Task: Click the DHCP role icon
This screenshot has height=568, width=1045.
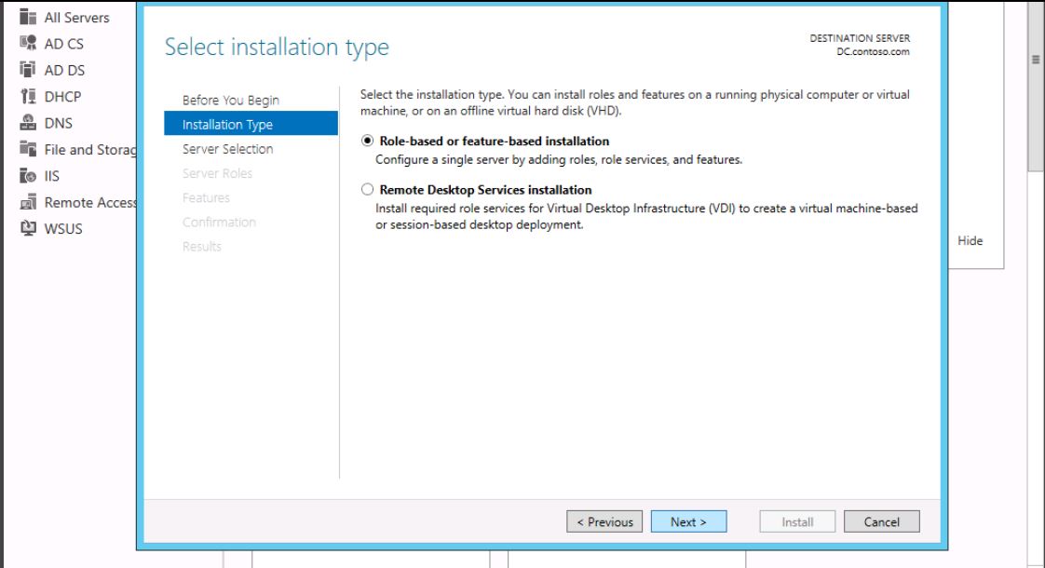Action: (x=28, y=96)
